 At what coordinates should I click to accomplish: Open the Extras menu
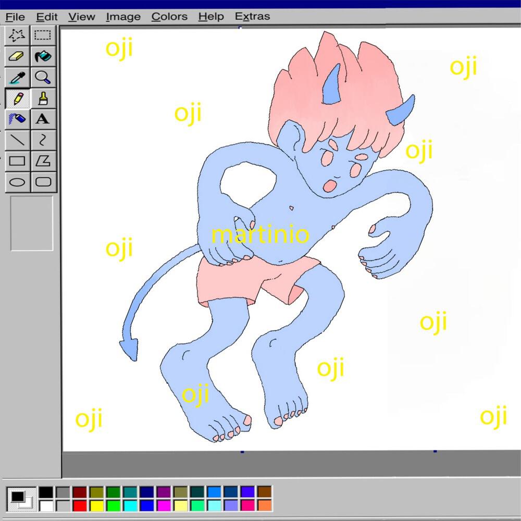(253, 17)
